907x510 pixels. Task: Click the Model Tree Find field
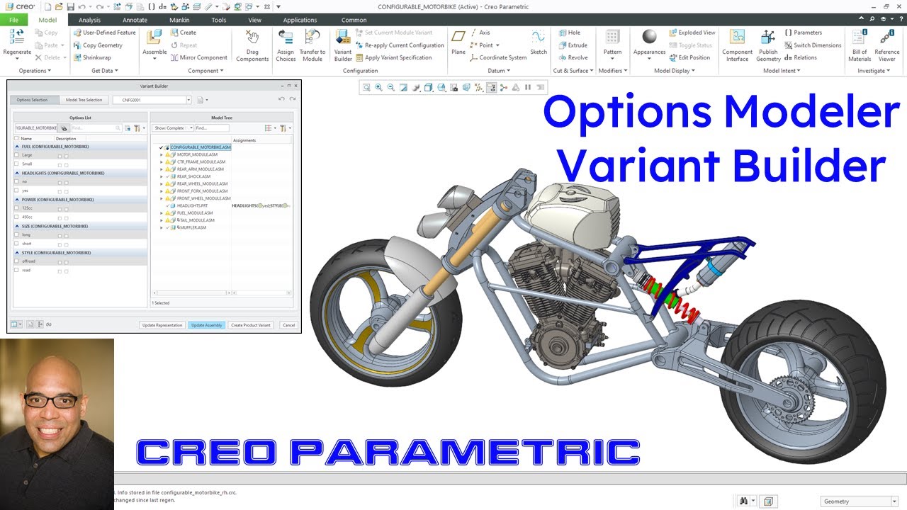pos(212,128)
